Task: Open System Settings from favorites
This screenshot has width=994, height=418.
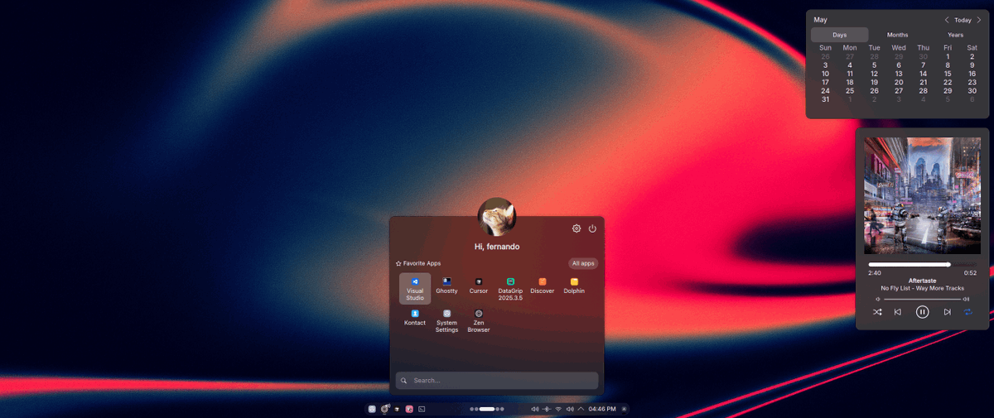Action: click(x=446, y=321)
